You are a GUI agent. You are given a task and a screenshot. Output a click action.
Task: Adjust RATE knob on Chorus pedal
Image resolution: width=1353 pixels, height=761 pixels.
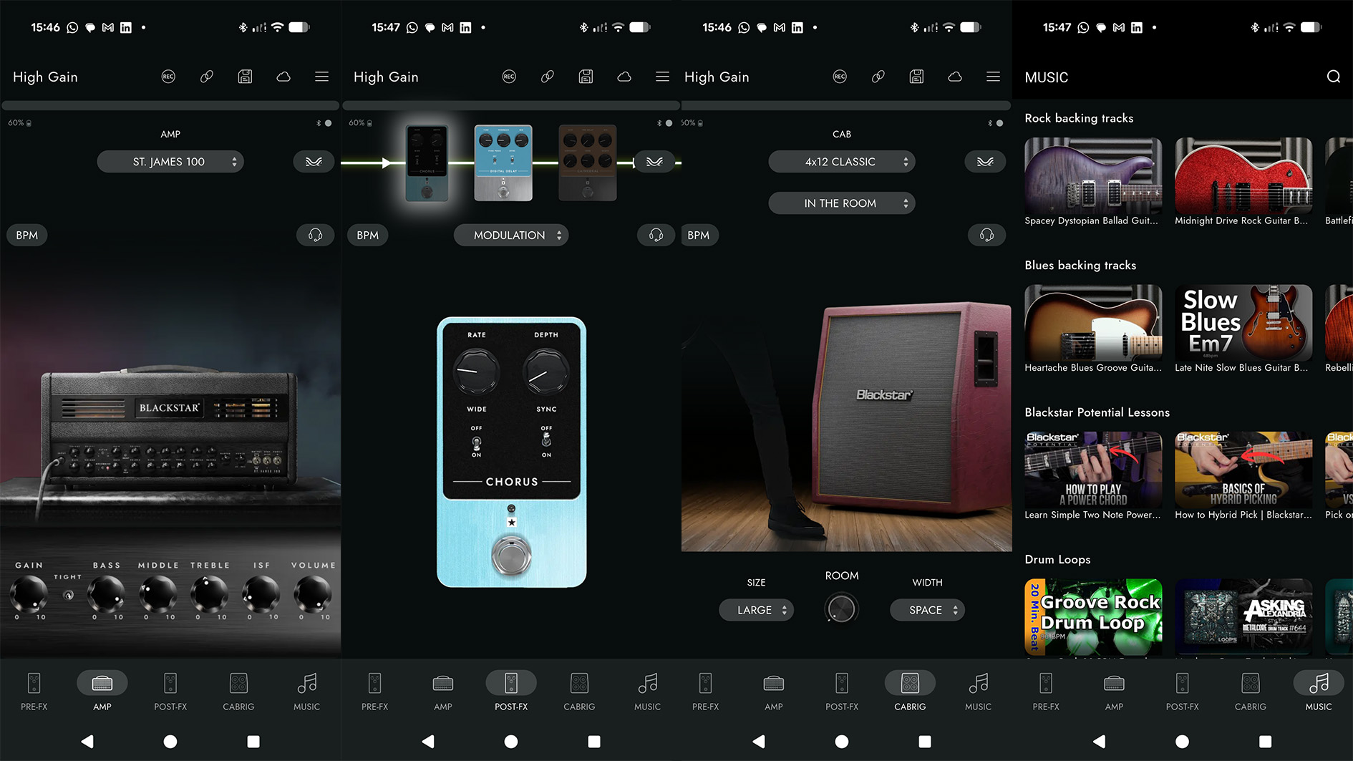pyautogui.click(x=476, y=371)
